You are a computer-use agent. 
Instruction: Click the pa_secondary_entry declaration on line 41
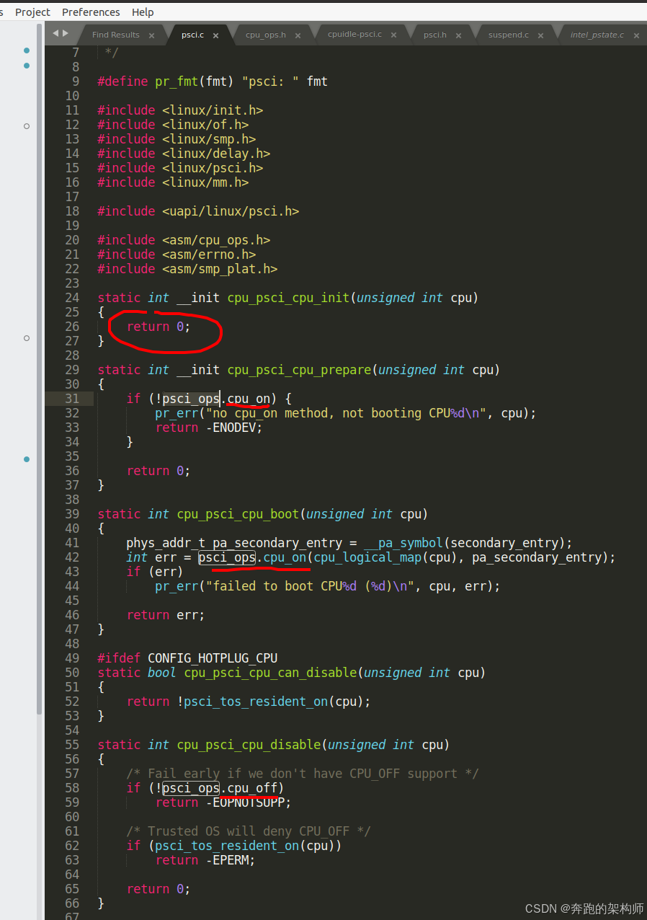[x=349, y=543]
